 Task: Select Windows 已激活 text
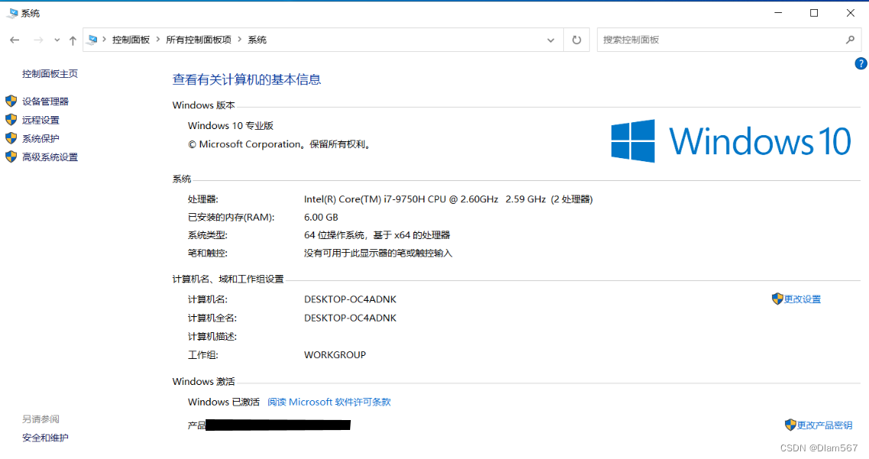point(223,402)
